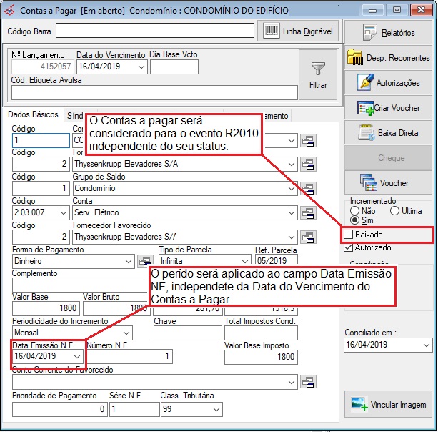Image resolution: width=438 pixels, height=432 pixels.
Task: Click the Filtrar funnel icon
Action: [x=318, y=69]
